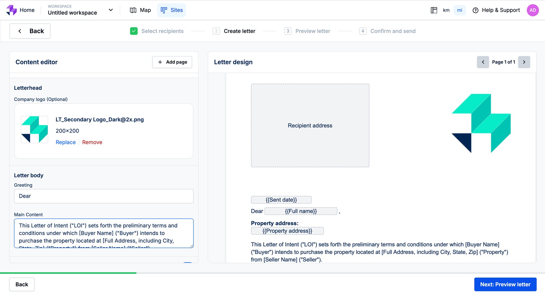Switch units to mi
Screen dimensions: 545x295
[459, 10]
